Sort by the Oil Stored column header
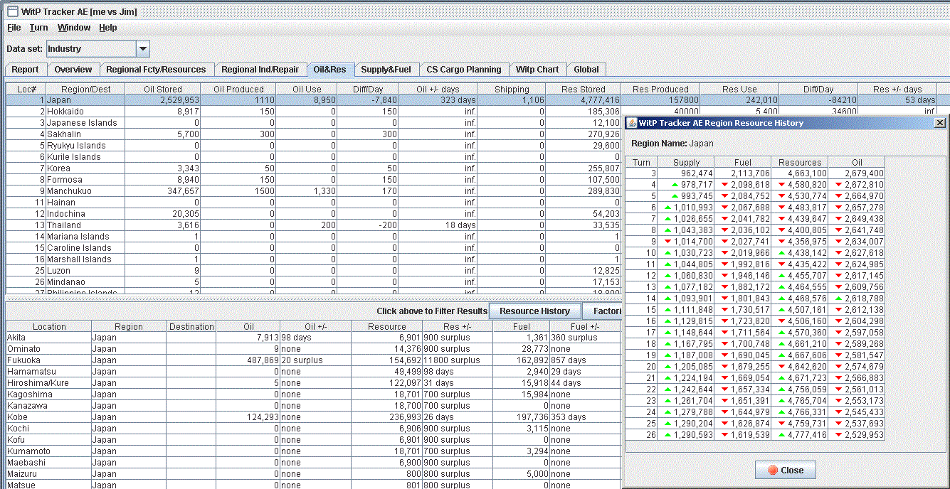The image size is (950, 489). coord(163,90)
